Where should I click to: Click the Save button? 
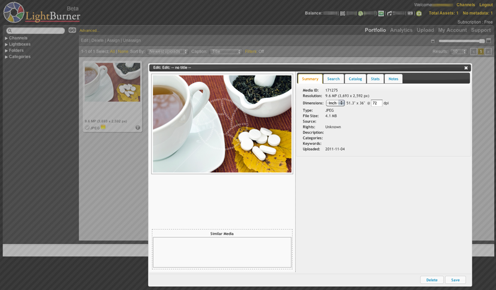[455, 280]
